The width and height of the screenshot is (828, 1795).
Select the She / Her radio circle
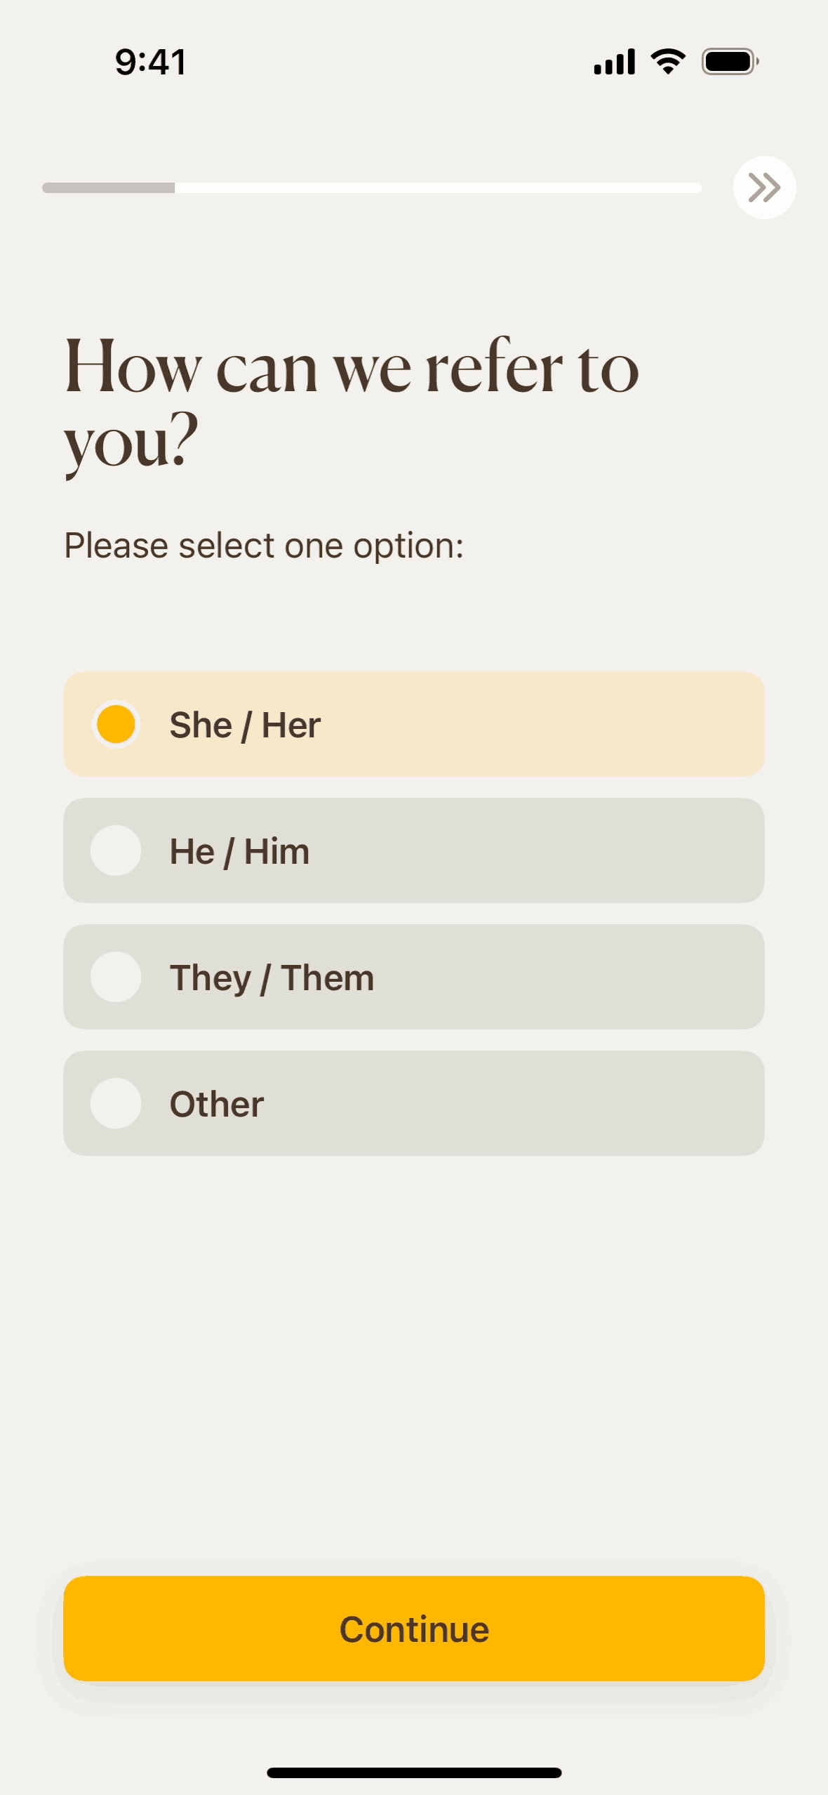[116, 724]
